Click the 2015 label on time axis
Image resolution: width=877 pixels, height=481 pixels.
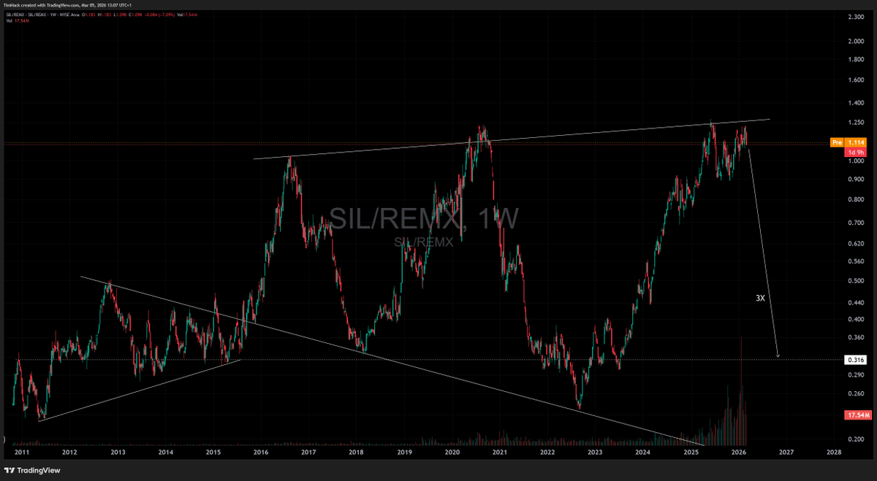pyautogui.click(x=213, y=453)
